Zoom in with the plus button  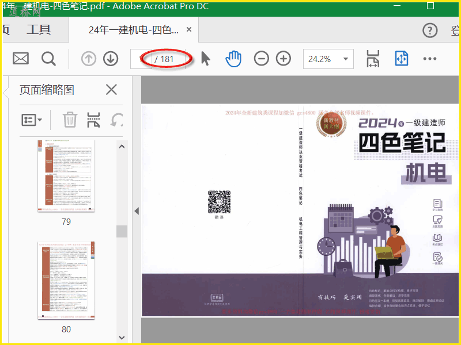pyautogui.click(x=284, y=59)
